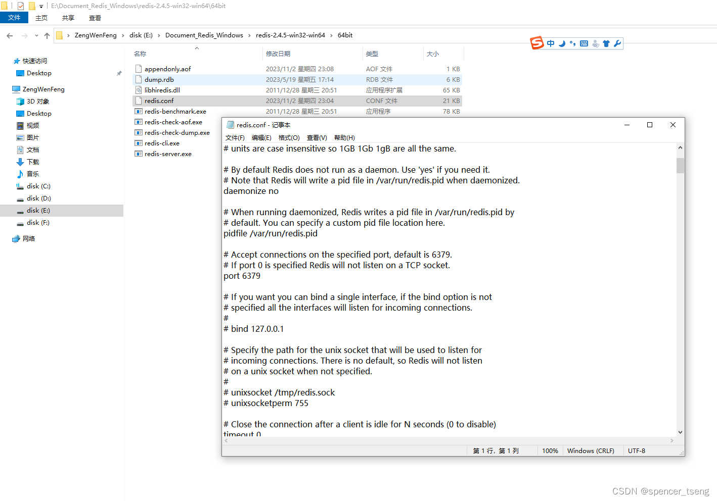717x501 pixels.
Task: Click Sogou user account icon
Action: (596, 43)
